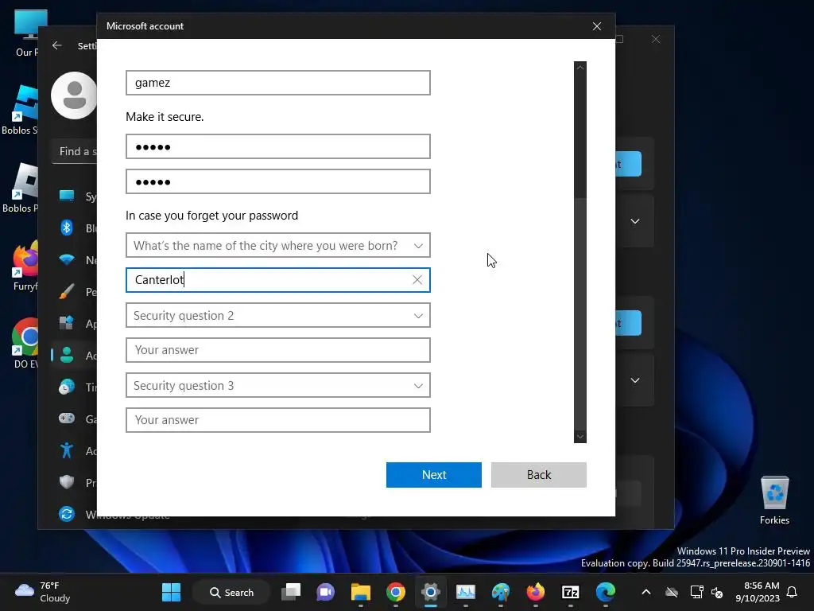Open Network wifi icon in Settings sidebar
The width and height of the screenshot is (814, 611).
(x=67, y=259)
